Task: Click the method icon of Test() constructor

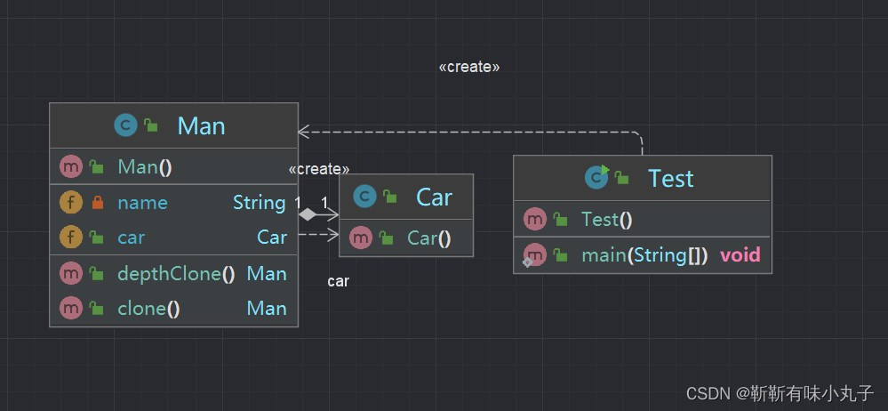Action: (x=535, y=220)
